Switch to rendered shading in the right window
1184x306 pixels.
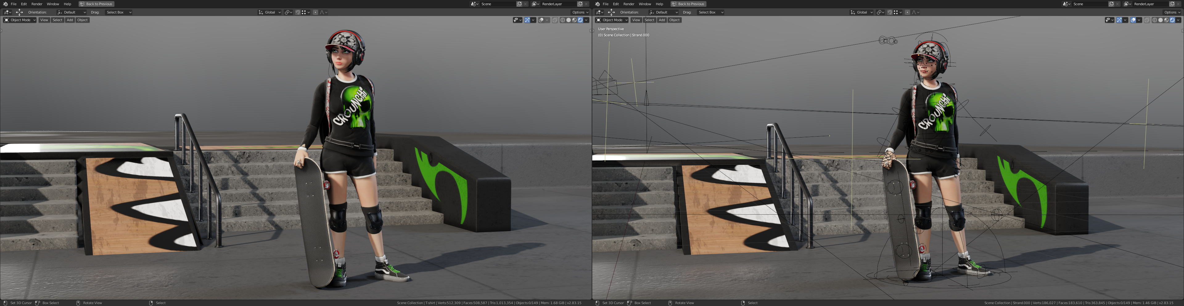pos(1172,20)
